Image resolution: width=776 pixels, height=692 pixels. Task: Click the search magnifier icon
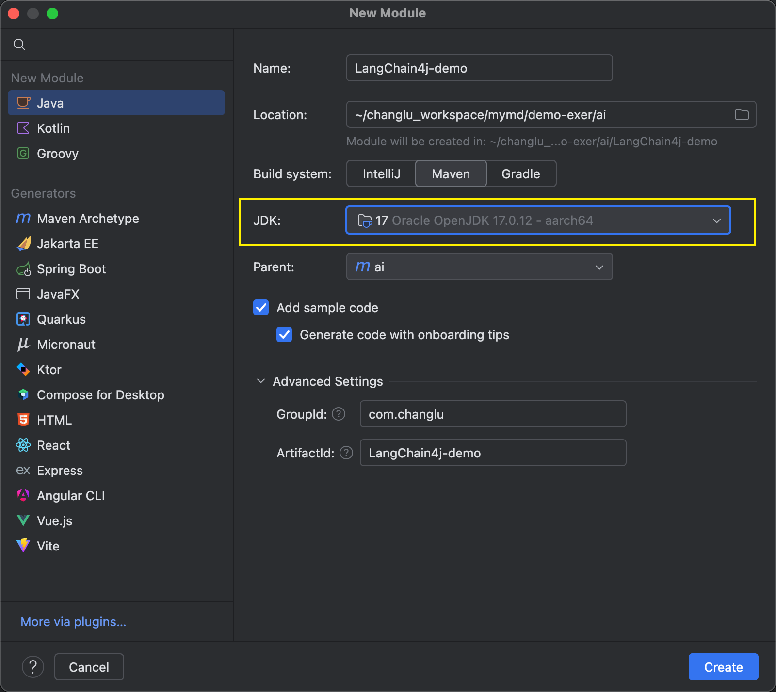click(19, 45)
